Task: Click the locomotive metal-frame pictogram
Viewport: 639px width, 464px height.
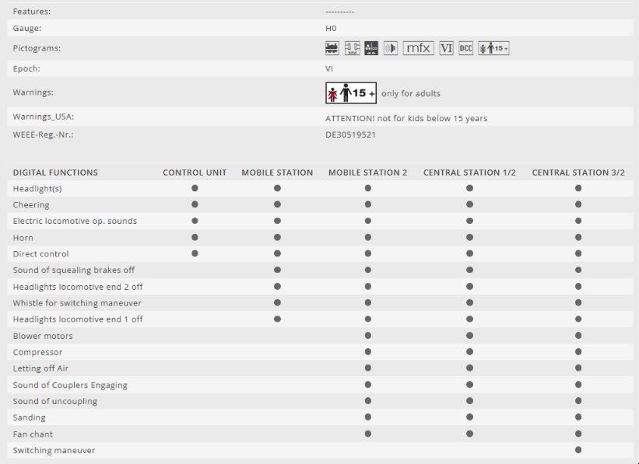Action: click(332, 48)
